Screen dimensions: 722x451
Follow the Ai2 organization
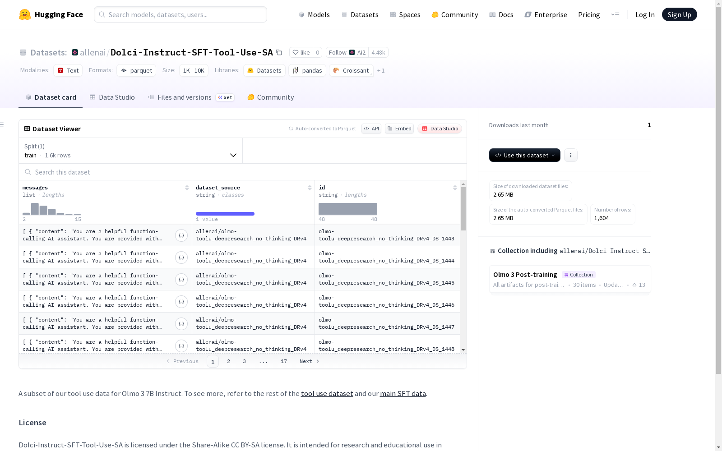[347, 53]
